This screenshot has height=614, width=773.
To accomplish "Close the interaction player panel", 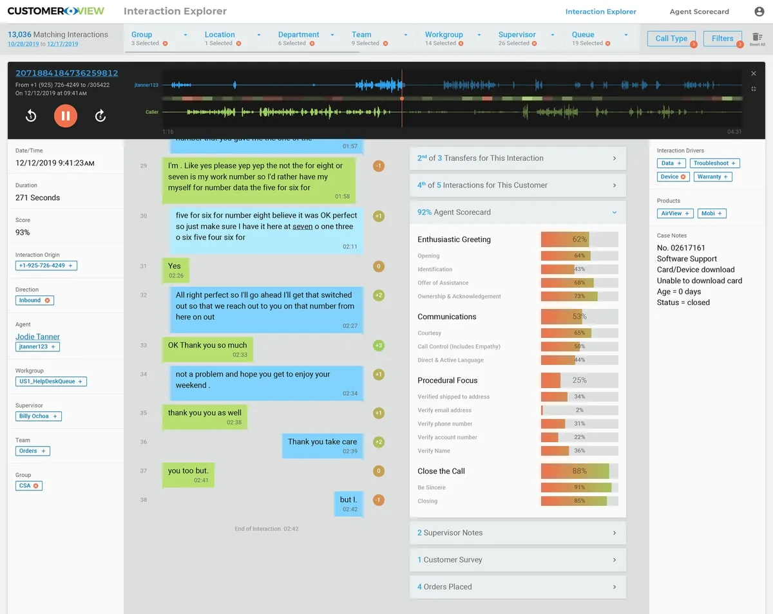I will tap(754, 73).
